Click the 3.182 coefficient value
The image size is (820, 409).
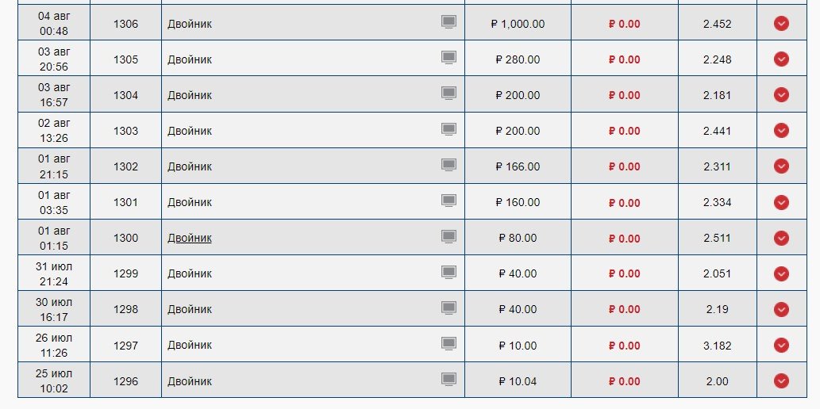click(717, 346)
